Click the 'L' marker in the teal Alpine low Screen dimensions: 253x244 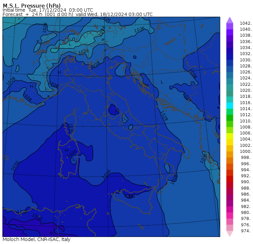pyautogui.click(x=70, y=44)
